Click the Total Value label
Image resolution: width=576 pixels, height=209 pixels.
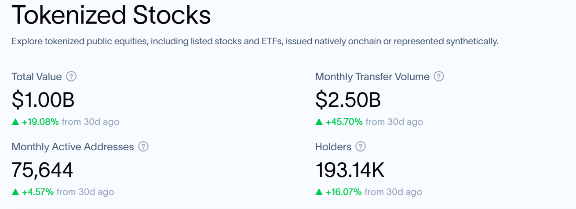[36, 77]
